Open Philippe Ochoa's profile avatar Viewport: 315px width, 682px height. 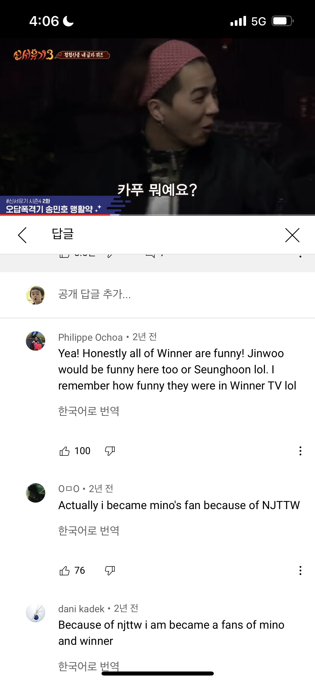point(36,341)
